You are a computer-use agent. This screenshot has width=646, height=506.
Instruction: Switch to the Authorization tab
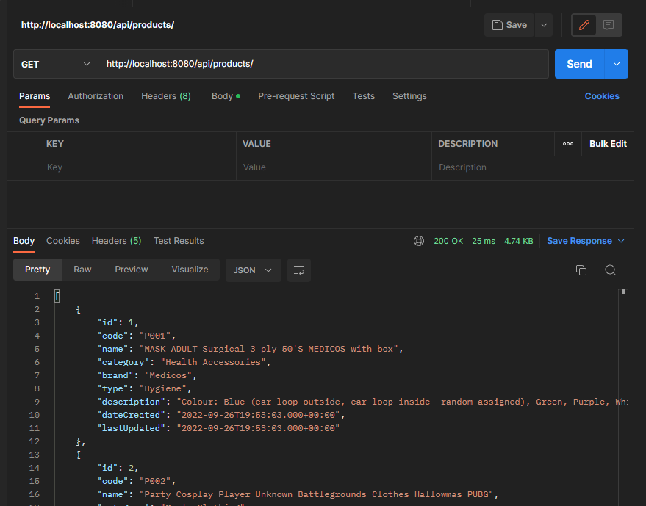(95, 96)
